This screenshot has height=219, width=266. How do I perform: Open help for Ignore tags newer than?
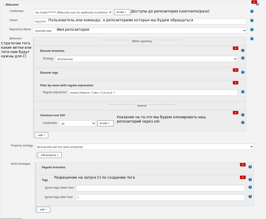coord(250,187)
